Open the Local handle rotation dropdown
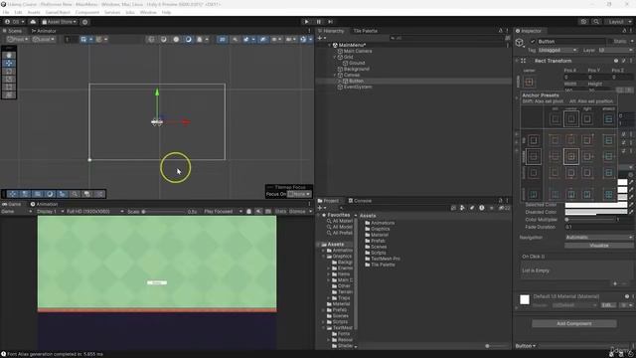 click(44, 40)
